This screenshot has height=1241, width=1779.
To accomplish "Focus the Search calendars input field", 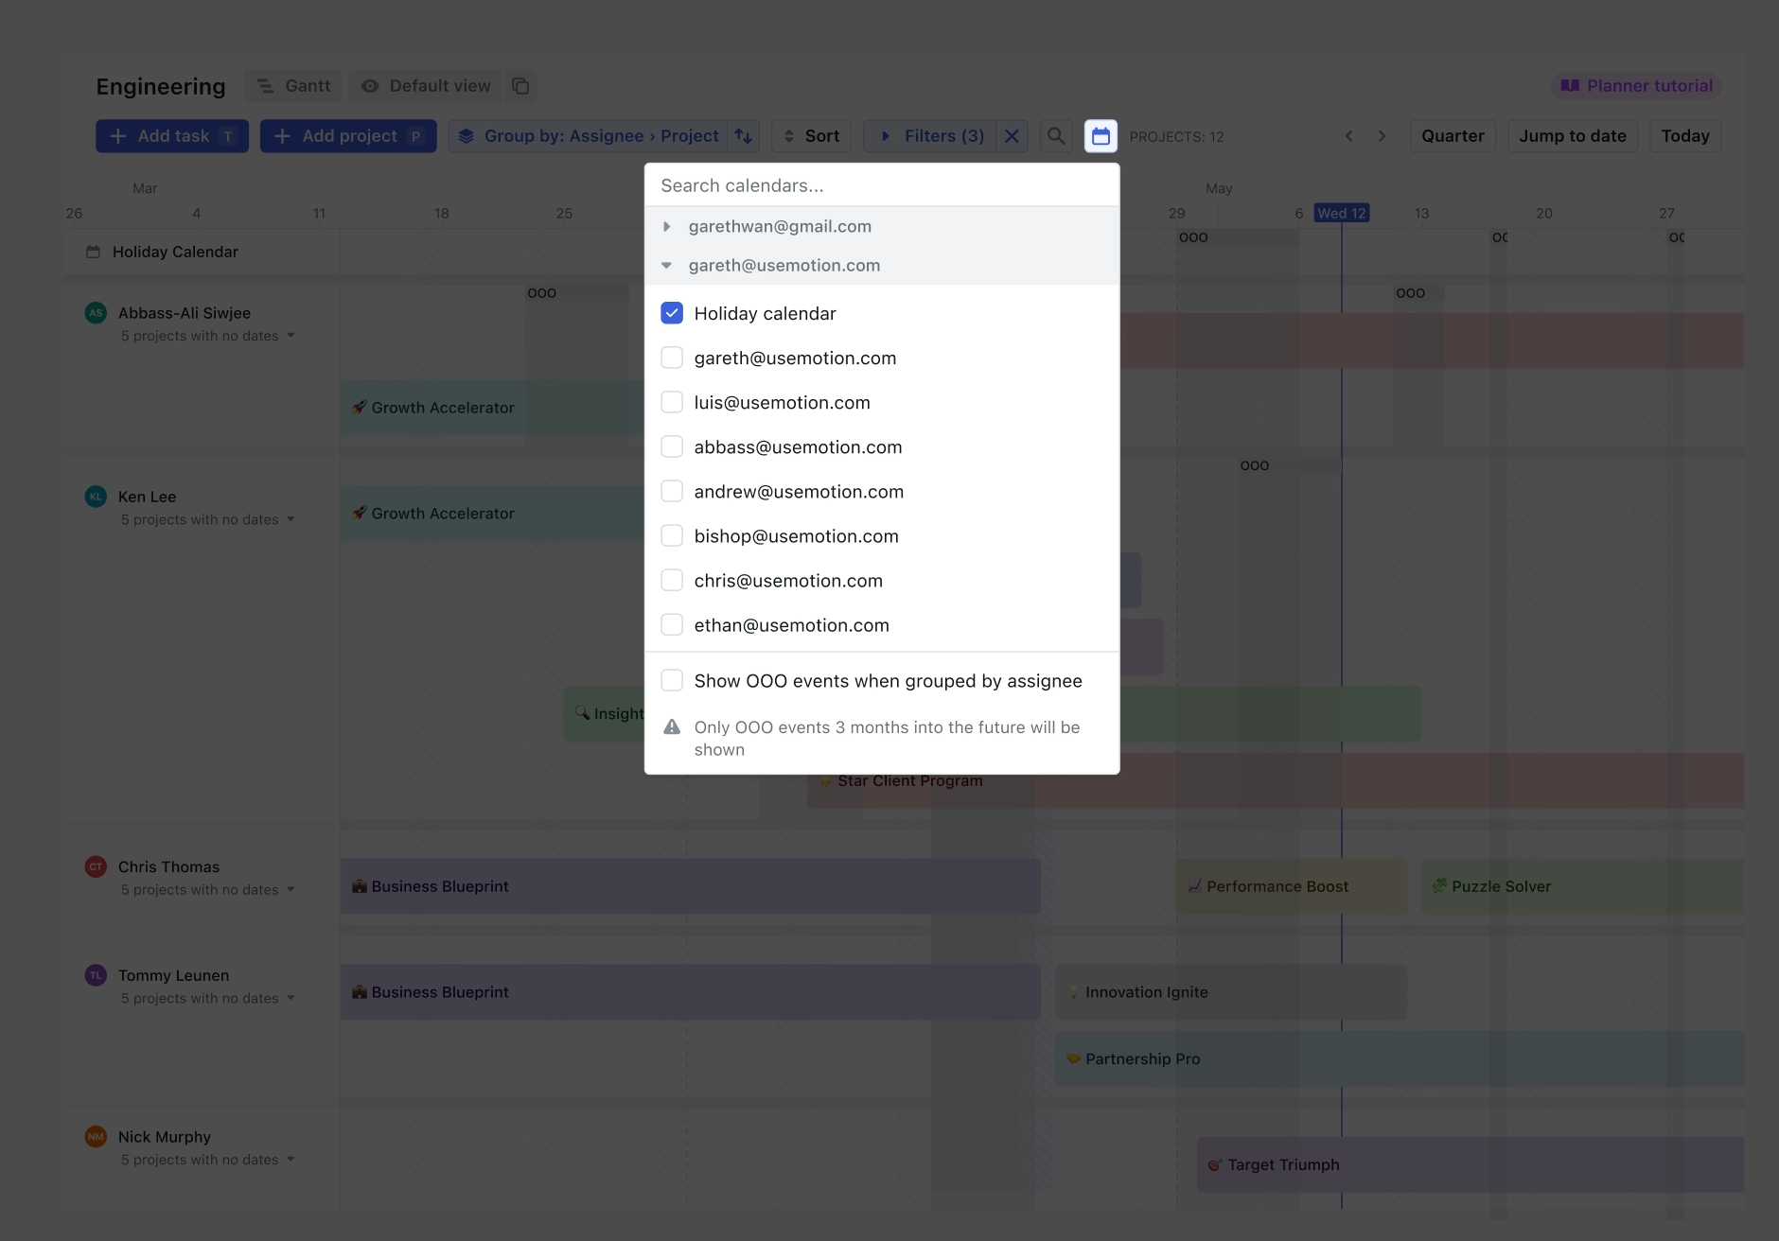I will click(880, 185).
